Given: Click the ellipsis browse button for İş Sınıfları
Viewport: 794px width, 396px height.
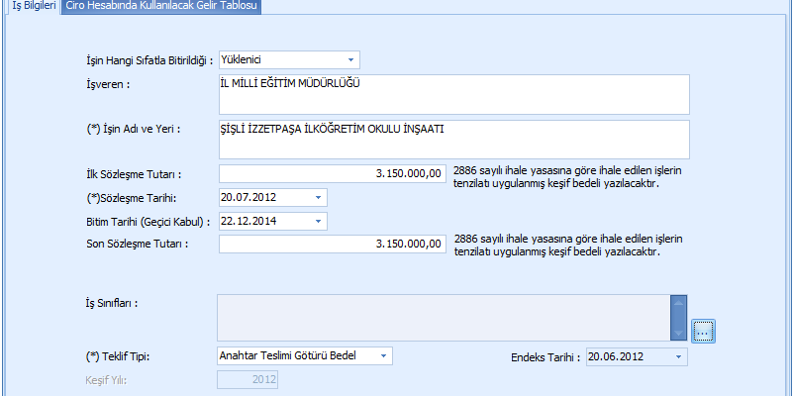Looking at the screenshot, I should (703, 331).
